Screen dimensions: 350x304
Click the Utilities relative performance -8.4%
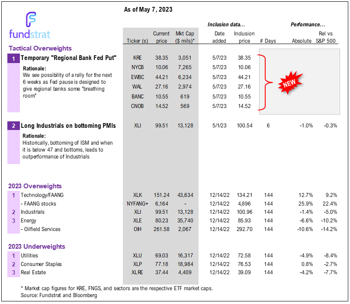coord(331,256)
